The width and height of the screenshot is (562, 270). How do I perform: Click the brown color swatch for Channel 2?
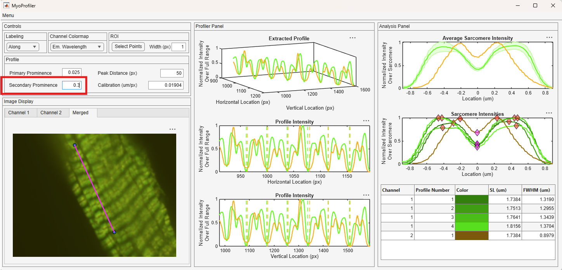(472, 236)
